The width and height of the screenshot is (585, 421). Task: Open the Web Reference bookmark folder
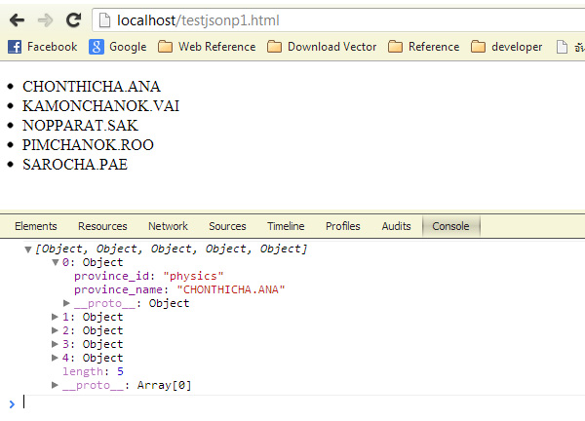[x=207, y=47]
